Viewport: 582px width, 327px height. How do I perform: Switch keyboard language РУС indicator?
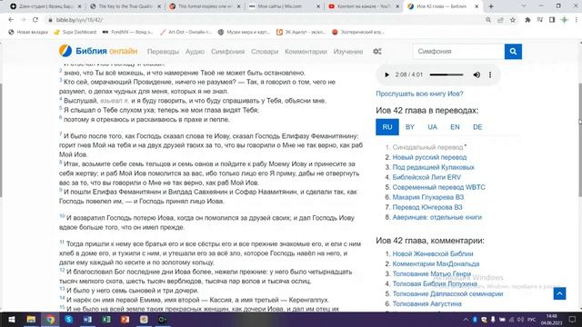pos(531,319)
